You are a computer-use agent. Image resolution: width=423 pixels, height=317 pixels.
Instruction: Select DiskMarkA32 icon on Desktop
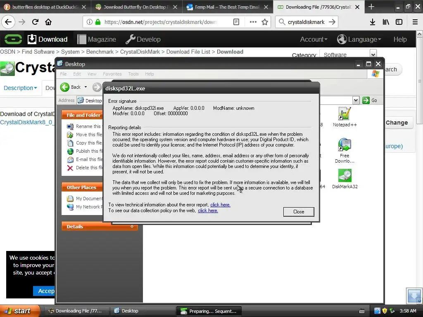pyautogui.click(x=345, y=179)
